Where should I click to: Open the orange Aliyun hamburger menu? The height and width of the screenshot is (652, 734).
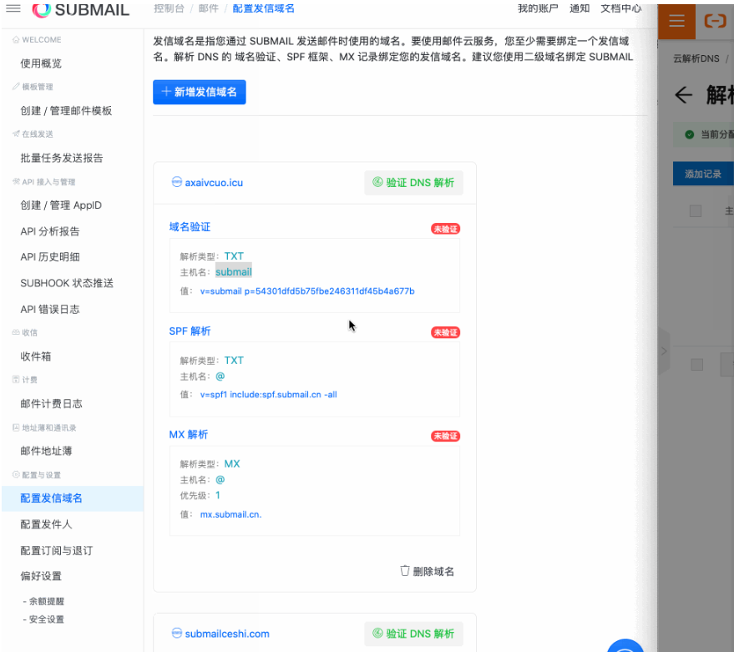pos(677,21)
